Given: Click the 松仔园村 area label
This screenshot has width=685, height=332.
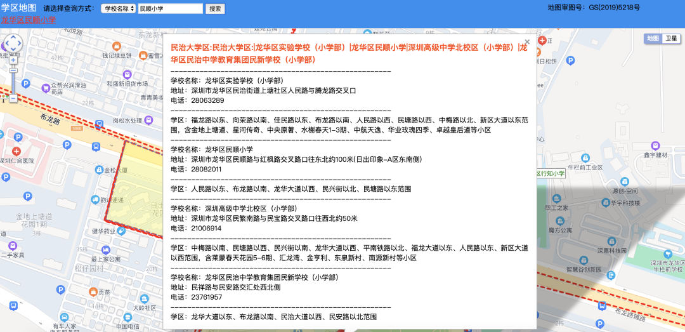Looking at the screenshot, I should pos(89,269).
